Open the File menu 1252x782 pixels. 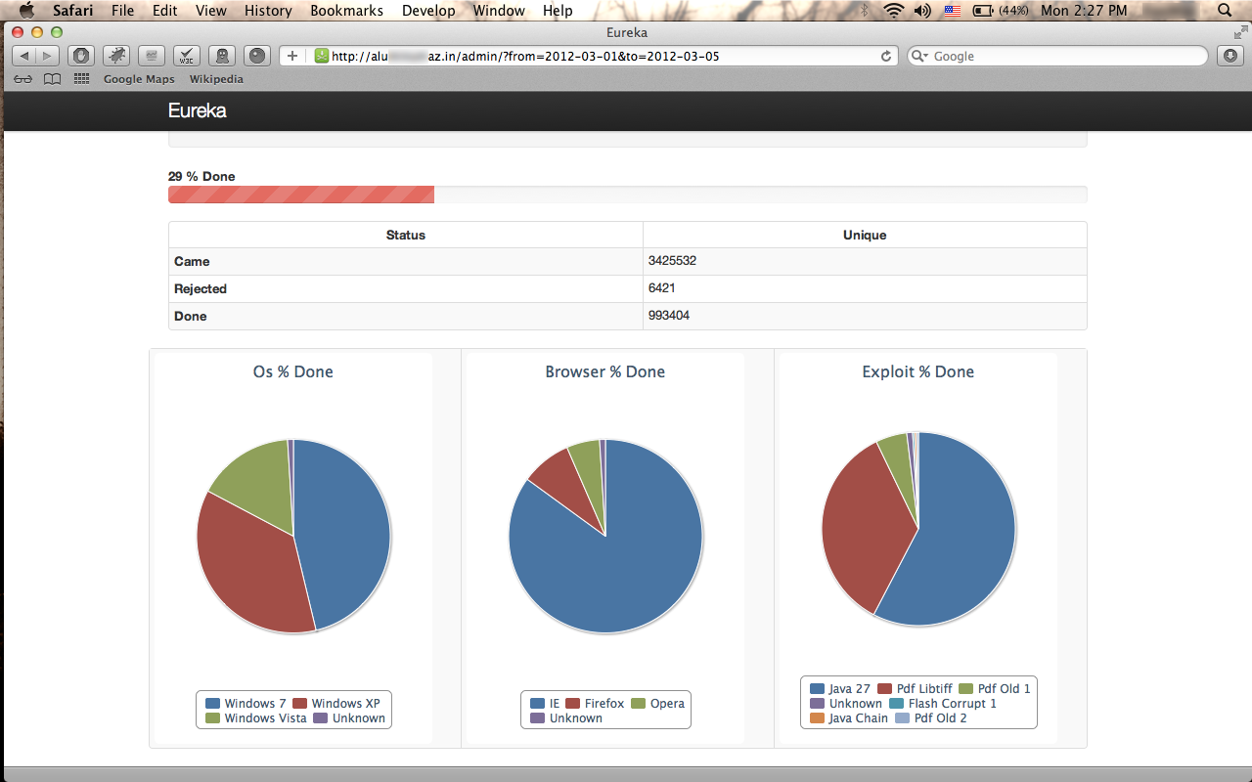pyautogui.click(x=122, y=11)
